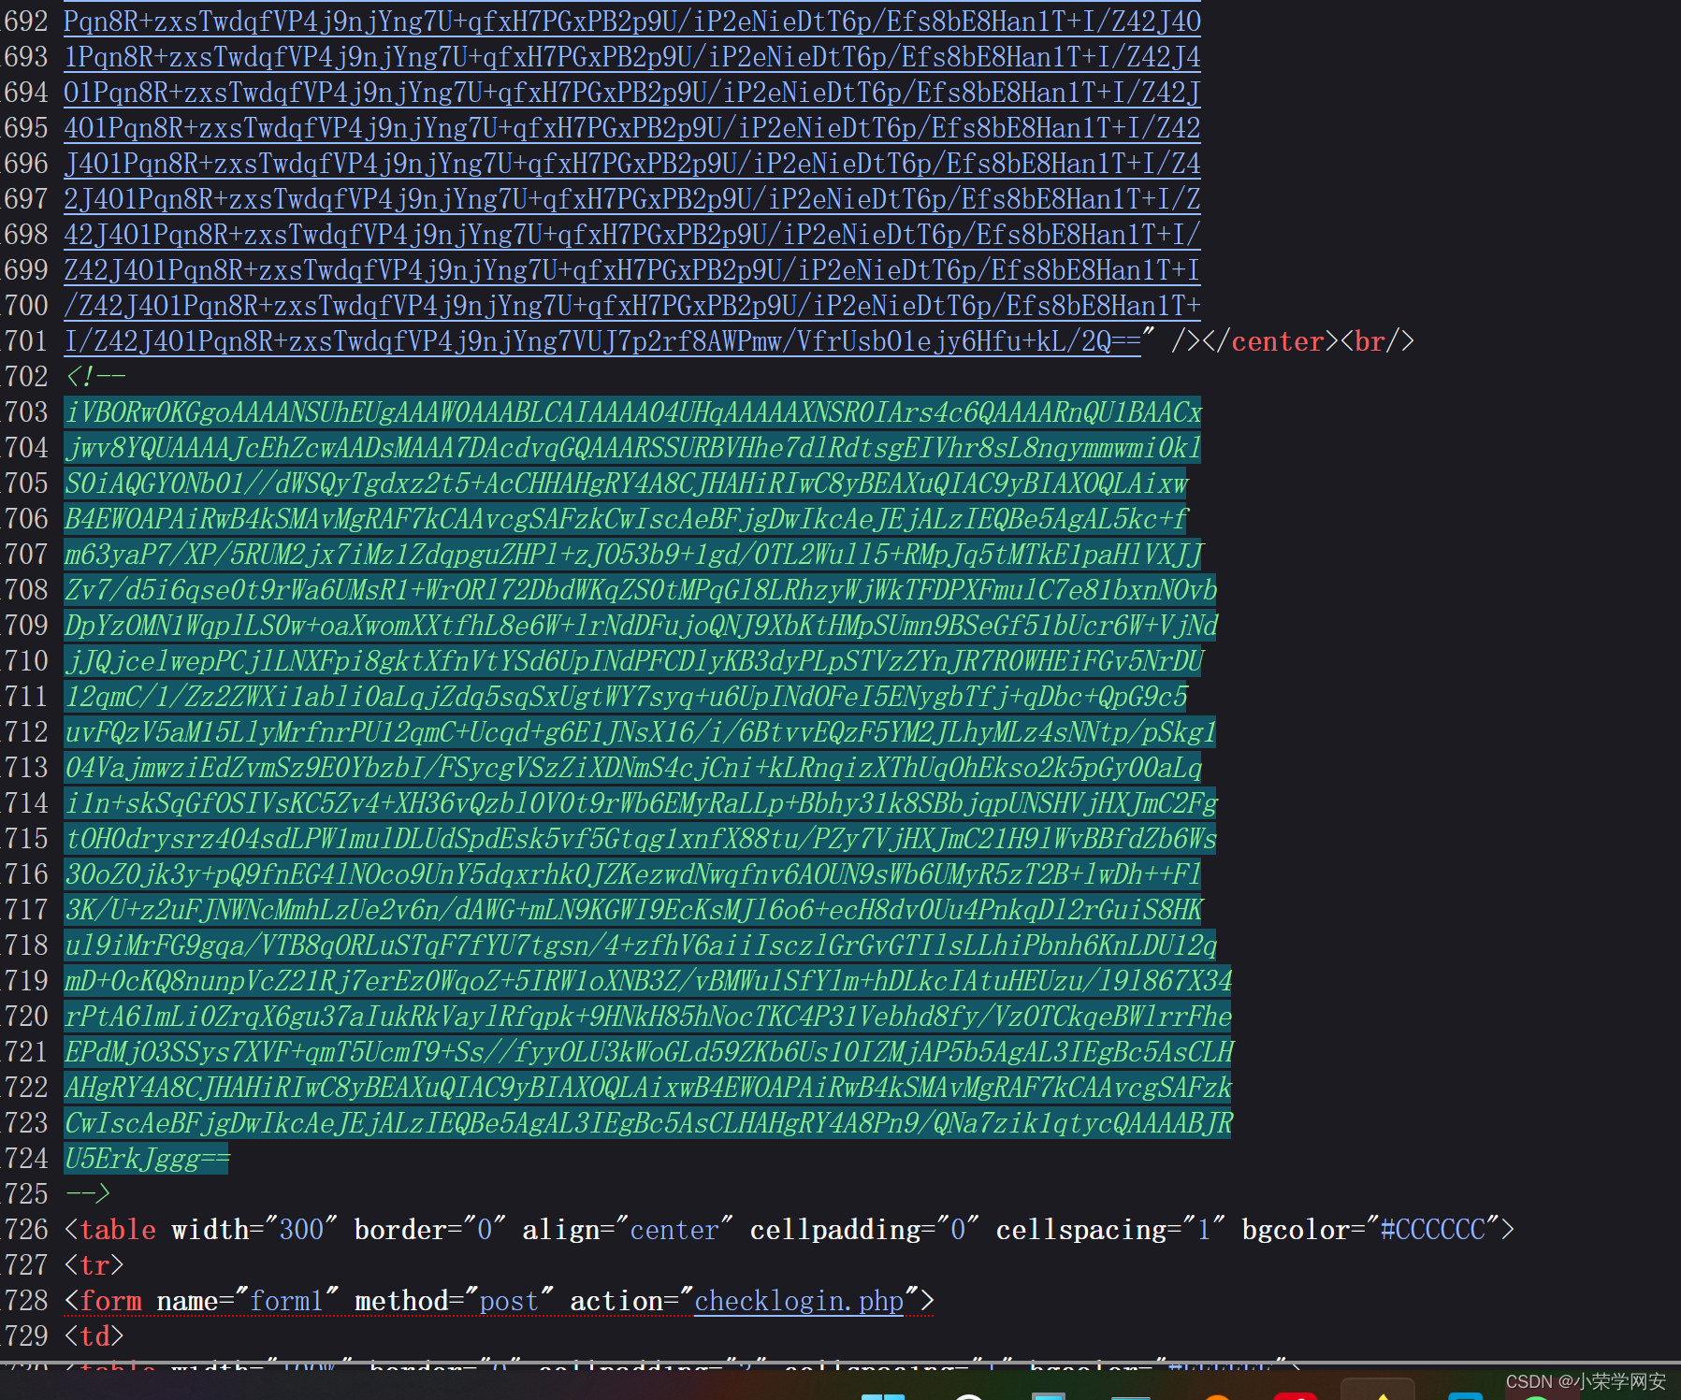This screenshot has height=1400, width=1681.
Task: Click the closing center tag on line 701
Action: [1270, 340]
